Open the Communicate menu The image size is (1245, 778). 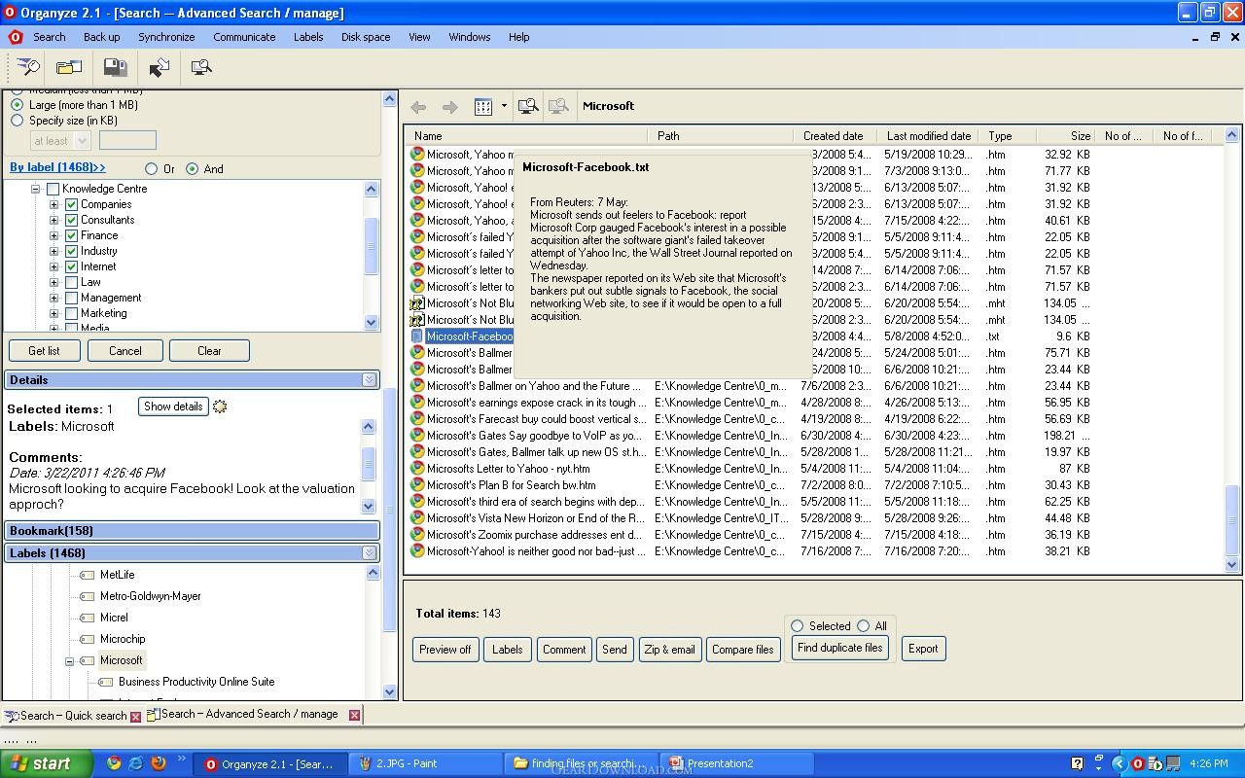244,37
